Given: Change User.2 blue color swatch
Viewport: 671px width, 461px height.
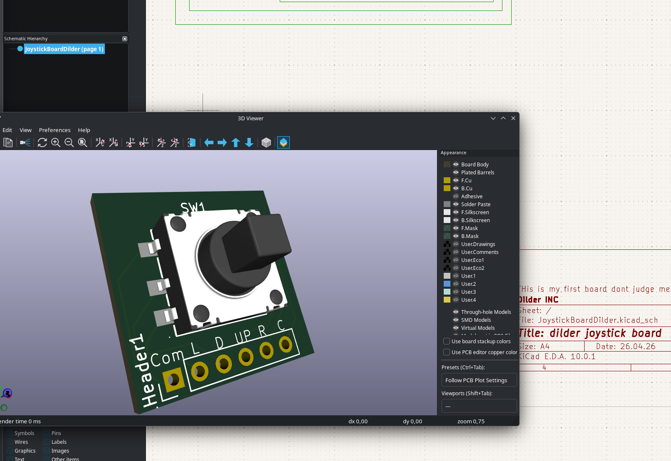Looking at the screenshot, I should click(447, 284).
